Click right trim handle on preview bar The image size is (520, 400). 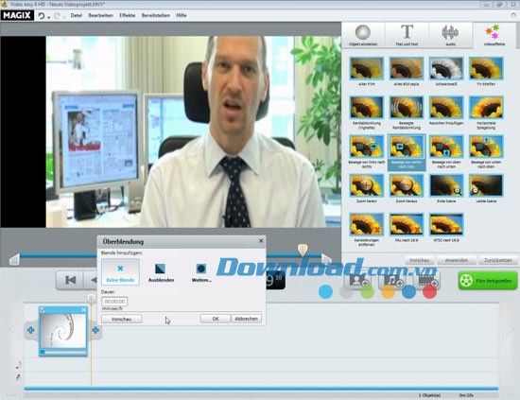pos(326,259)
